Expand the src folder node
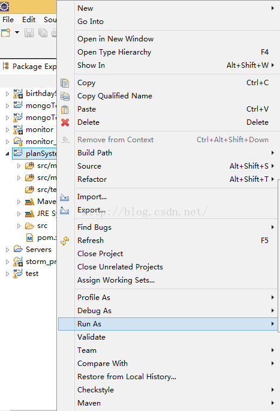 (19, 226)
